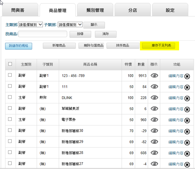Click the delete icon for DLINK row
Image resolution: width=195 pixels, height=169 pixels.
point(187,98)
